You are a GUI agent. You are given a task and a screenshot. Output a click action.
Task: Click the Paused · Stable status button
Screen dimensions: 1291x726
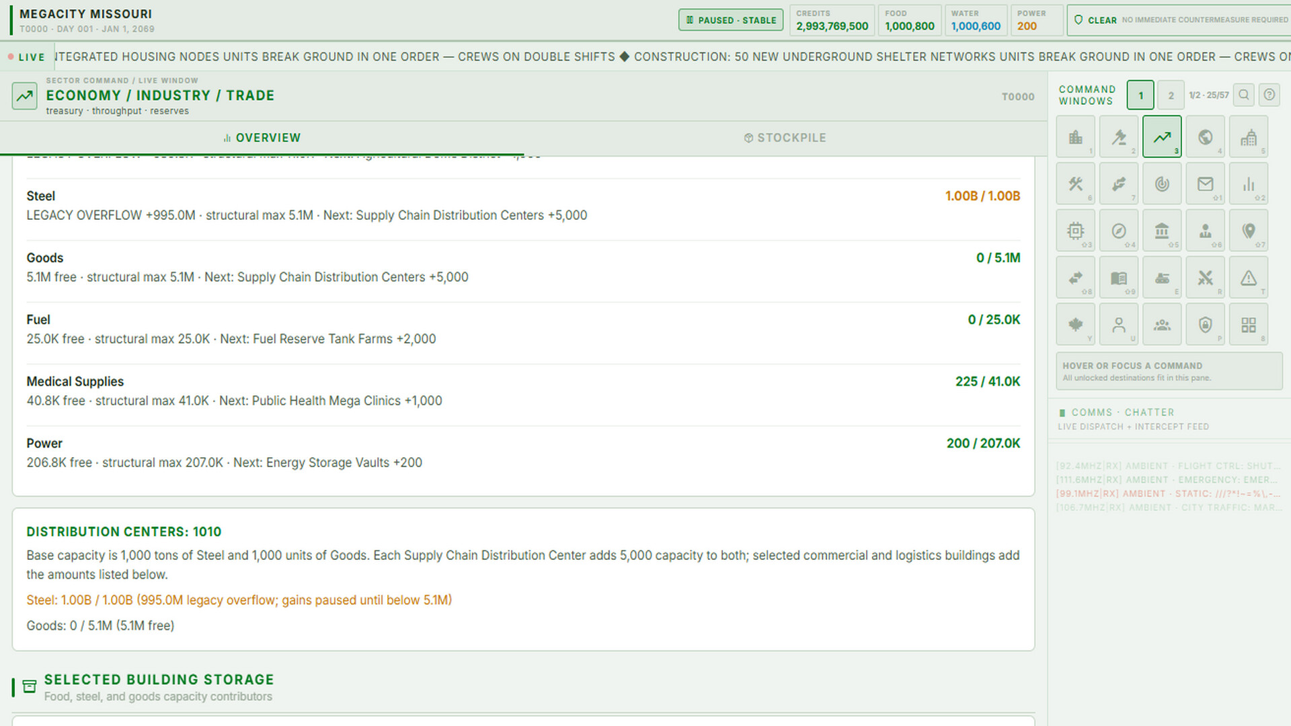pos(730,20)
